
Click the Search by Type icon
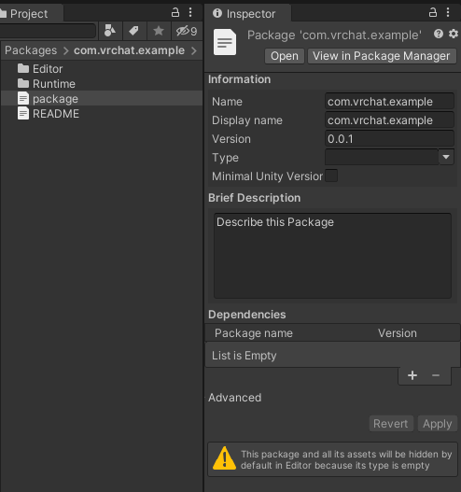click(110, 31)
